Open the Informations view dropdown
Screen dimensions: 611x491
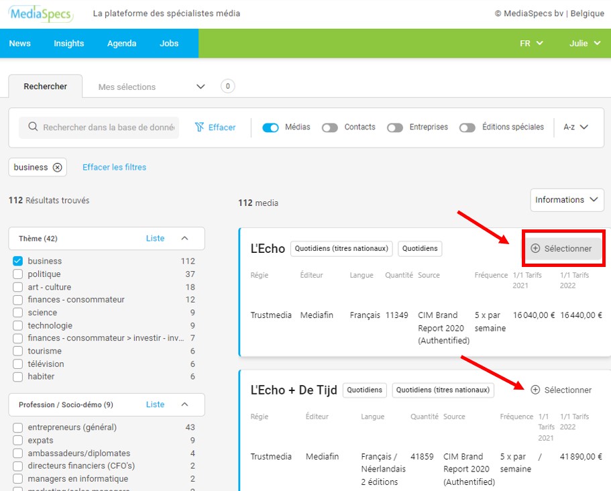(x=566, y=200)
